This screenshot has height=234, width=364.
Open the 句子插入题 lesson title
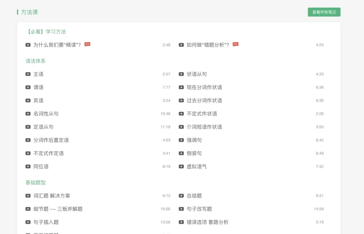46,222
